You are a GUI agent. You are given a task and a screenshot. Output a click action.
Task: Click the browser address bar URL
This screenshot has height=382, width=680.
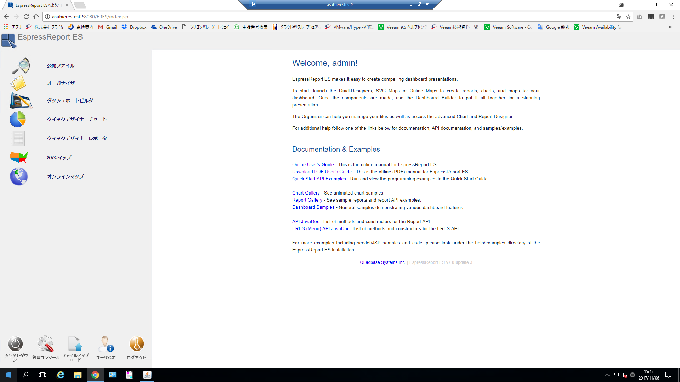[x=90, y=17]
